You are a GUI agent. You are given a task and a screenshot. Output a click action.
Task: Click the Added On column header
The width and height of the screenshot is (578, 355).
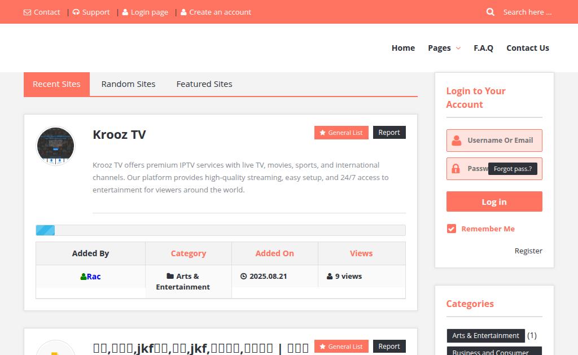(275, 253)
